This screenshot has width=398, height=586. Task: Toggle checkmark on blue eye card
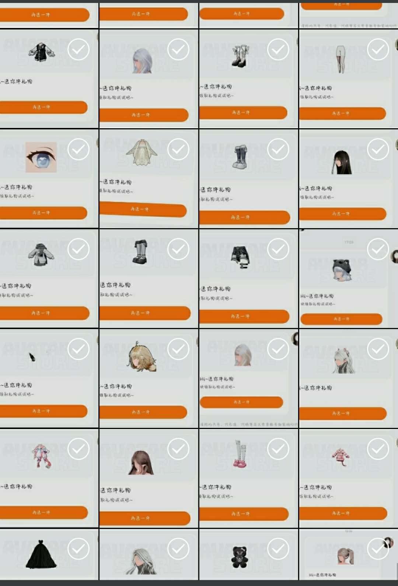[x=78, y=149]
